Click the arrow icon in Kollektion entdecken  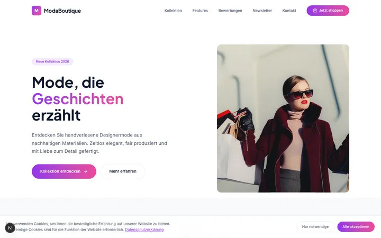point(86,171)
